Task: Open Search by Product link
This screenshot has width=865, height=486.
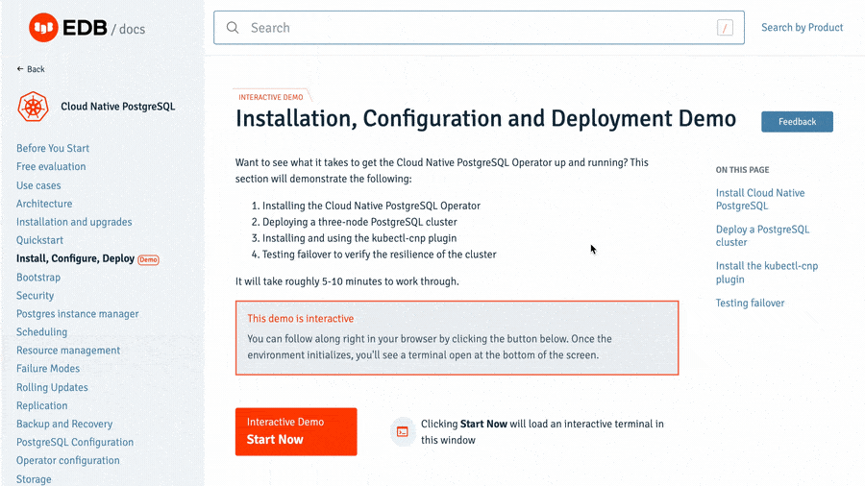Action: coord(802,28)
